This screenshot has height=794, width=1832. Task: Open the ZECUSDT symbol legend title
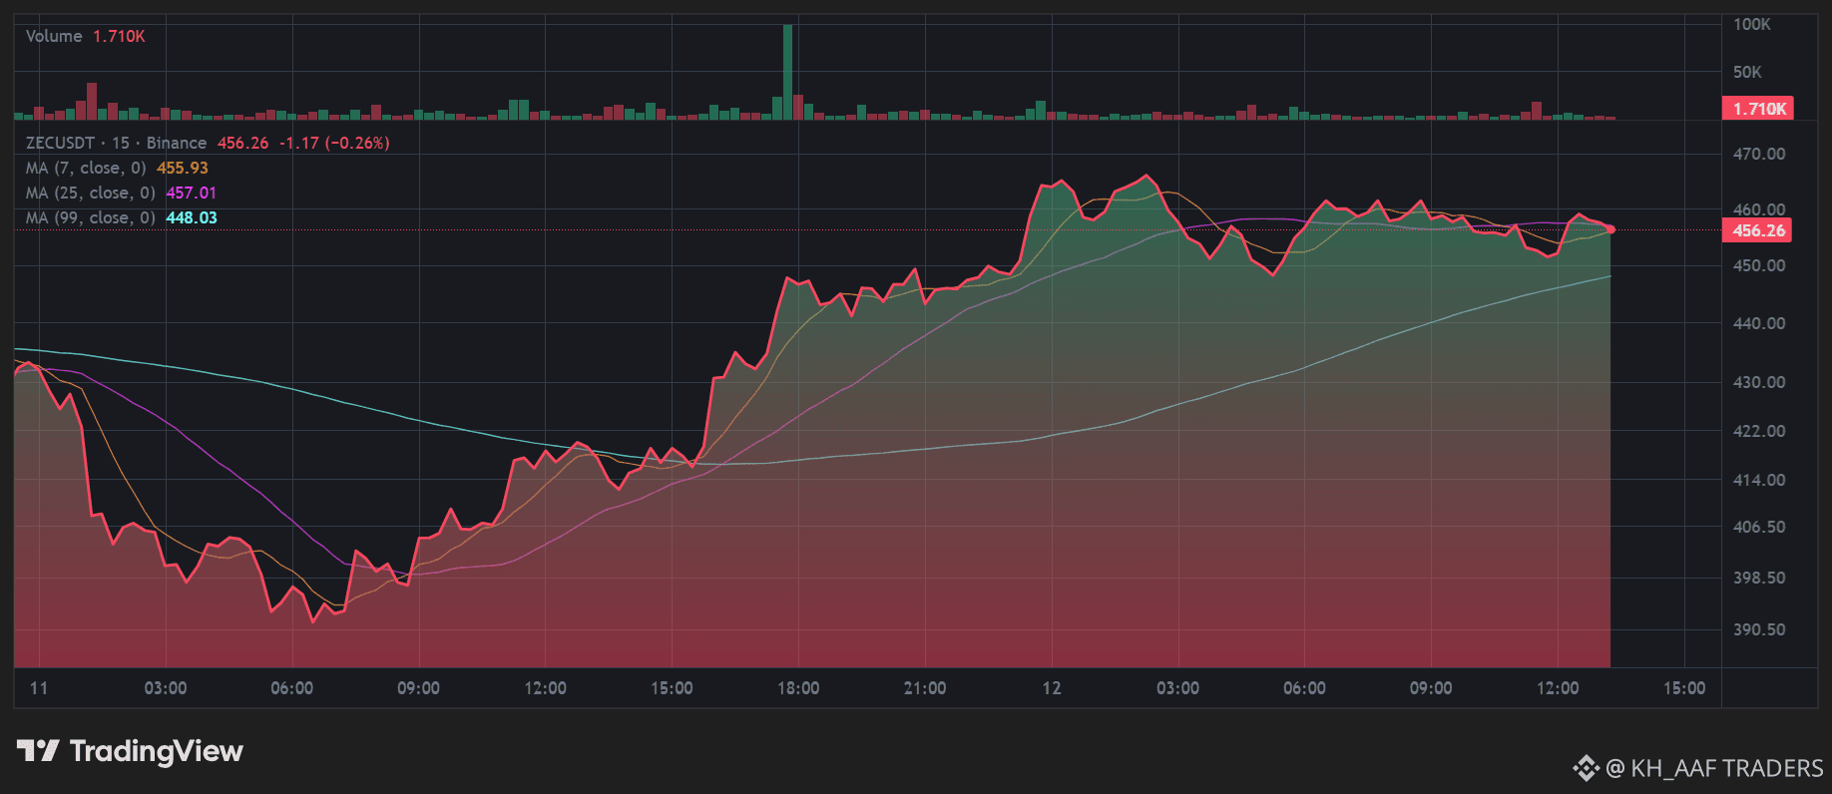click(116, 144)
